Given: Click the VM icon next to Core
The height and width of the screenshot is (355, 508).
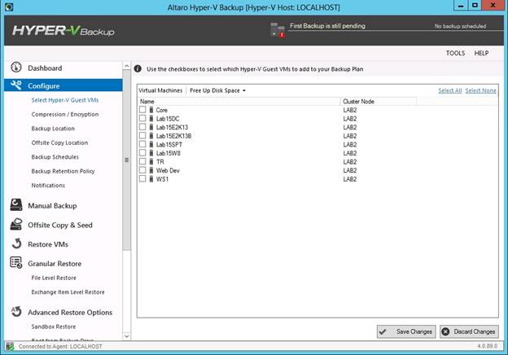Looking at the screenshot, I should (x=151, y=110).
